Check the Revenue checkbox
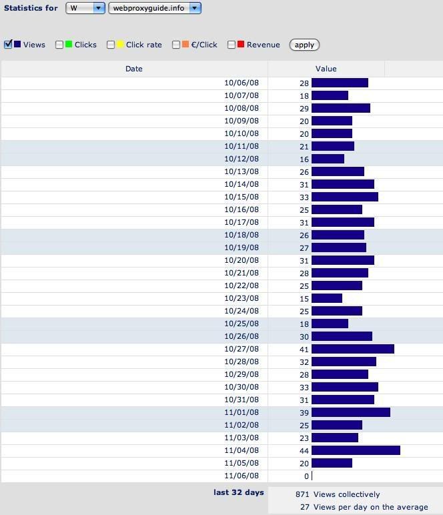Image resolution: width=443 pixels, height=515 pixels. tap(232, 45)
